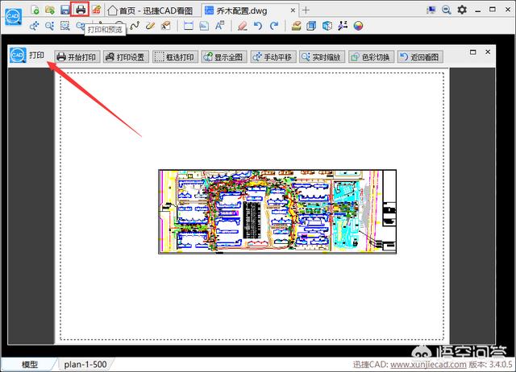
Task: Select the 框选打印 option
Action: coord(175,57)
